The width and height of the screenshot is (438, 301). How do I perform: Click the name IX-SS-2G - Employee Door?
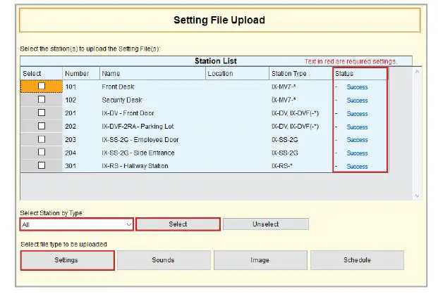[140, 139]
